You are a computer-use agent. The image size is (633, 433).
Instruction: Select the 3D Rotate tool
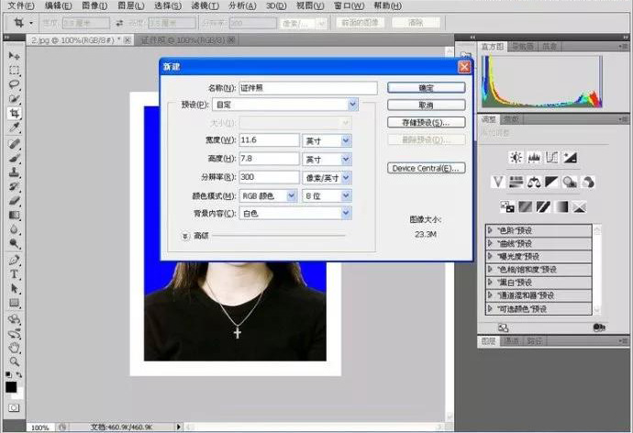click(x=14, y=319)
